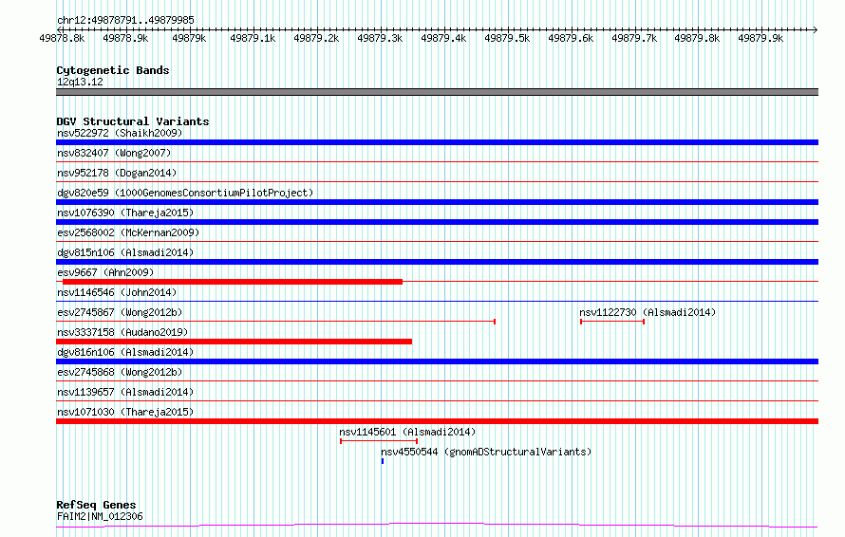Click the 49879k ruler tick label
This screenshot has height=537, width=845.
(189, 38)
